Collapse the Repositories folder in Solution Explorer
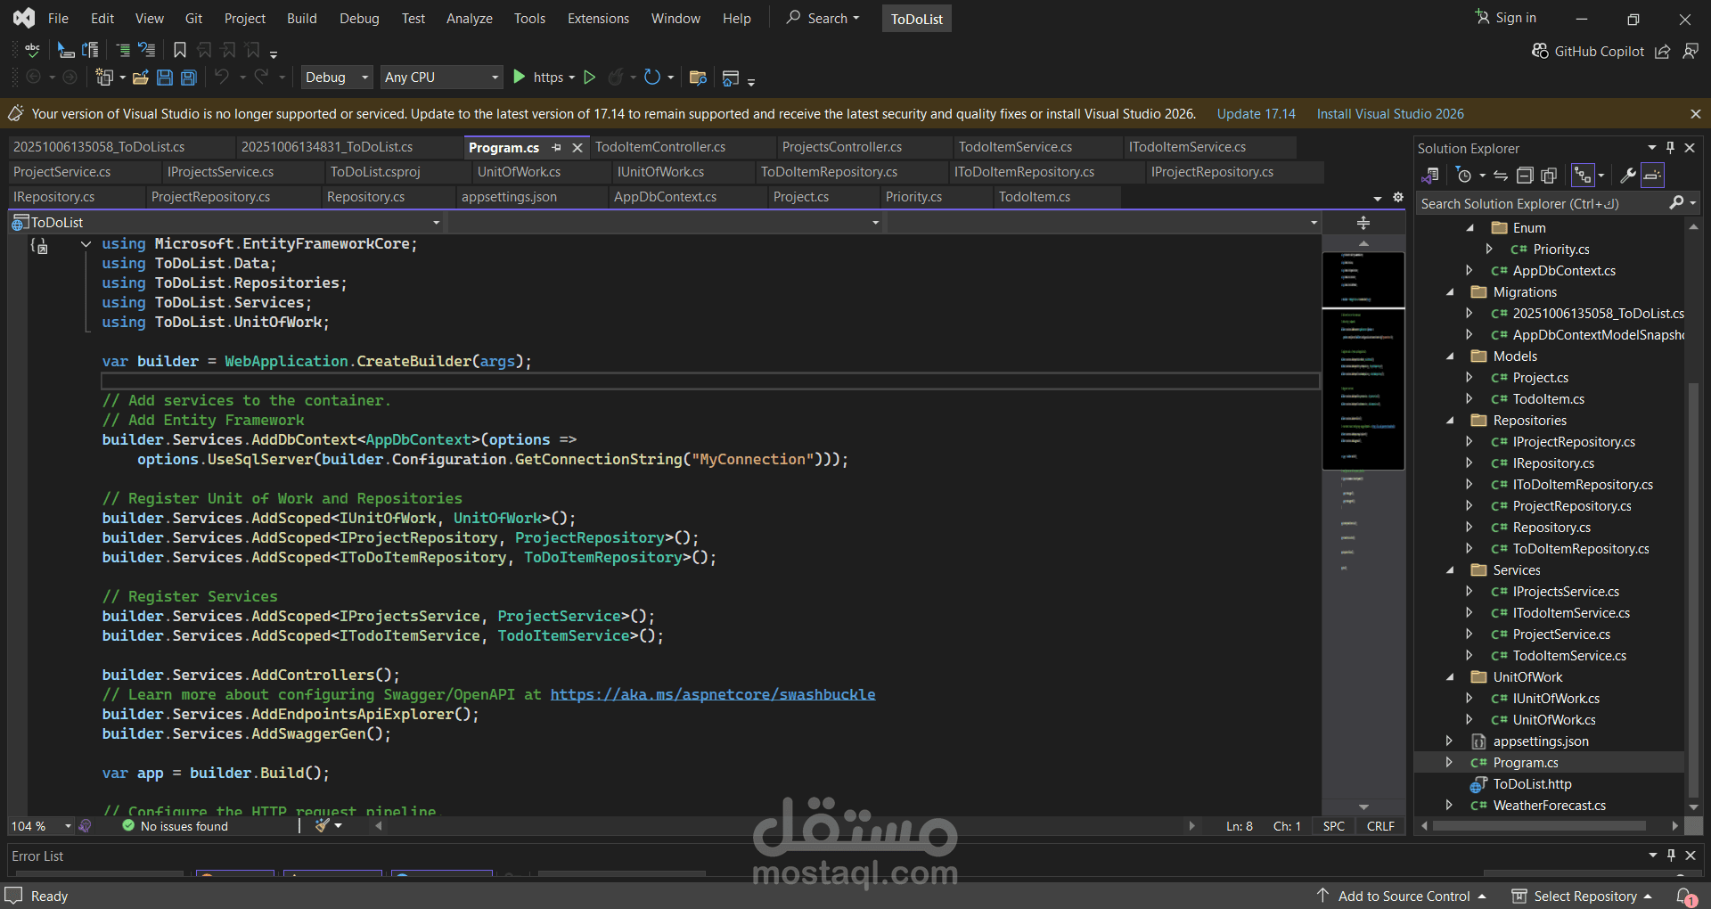Image resolution: width=1711 pixels, height=909 pixels. click(x=1452, y=420)
